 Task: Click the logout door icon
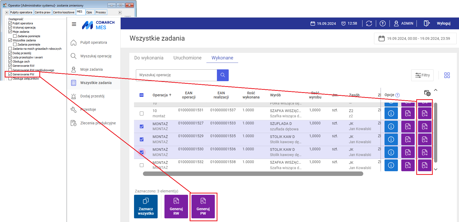click(427, 23)
